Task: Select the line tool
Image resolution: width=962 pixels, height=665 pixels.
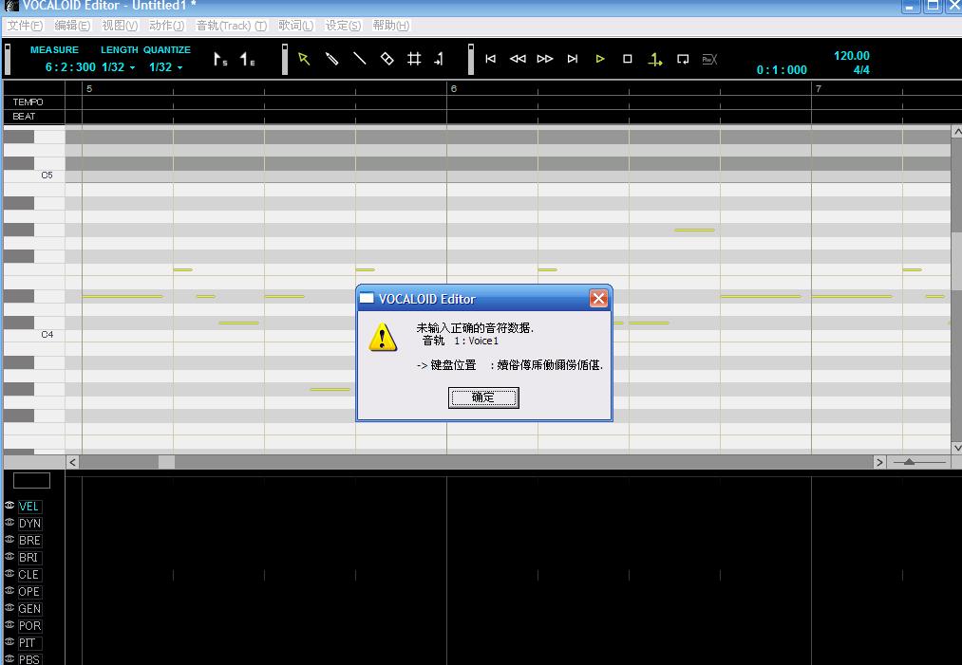Action: [x=360, y=59]
